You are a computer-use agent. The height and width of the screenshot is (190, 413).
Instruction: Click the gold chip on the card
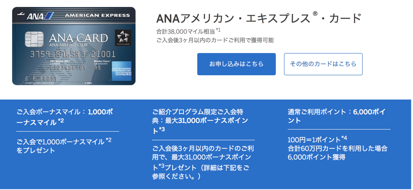[x=34, y=39]
